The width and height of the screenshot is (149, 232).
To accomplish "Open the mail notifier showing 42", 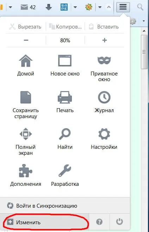I will click(x=28, y=7).
